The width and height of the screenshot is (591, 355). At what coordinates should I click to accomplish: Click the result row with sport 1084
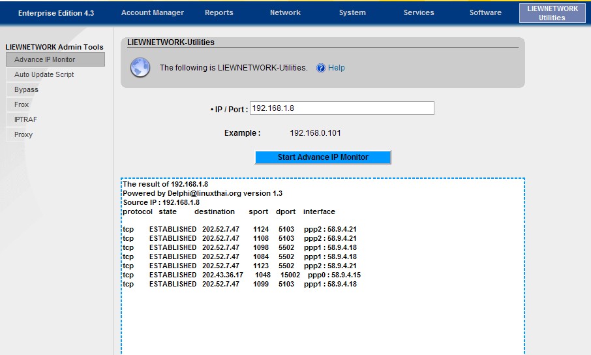239,256
